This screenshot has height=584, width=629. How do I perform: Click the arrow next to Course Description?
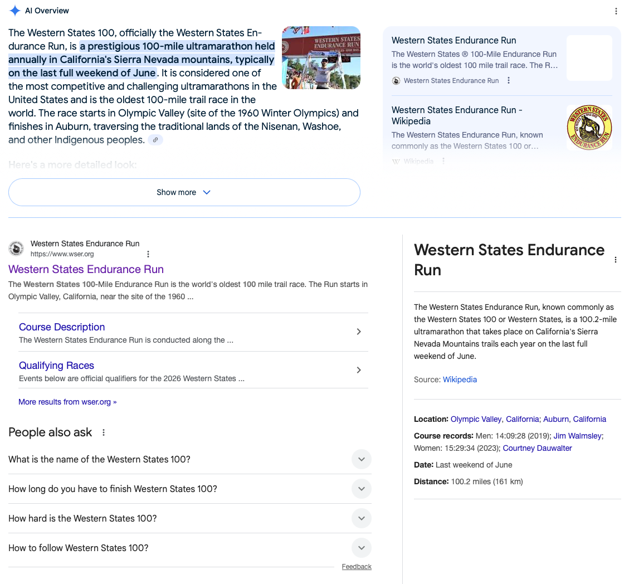click(x=359, y=332)
